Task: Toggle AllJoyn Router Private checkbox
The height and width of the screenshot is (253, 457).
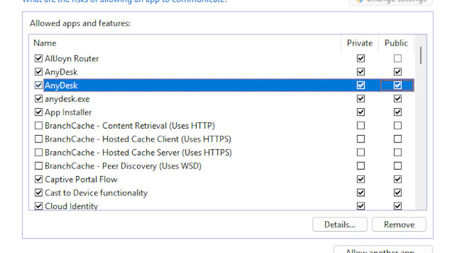Action: click(360, 59)
